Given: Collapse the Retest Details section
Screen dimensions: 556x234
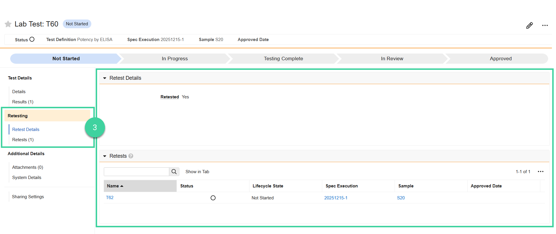Looking at the screenshot, I should coord(105,78).
